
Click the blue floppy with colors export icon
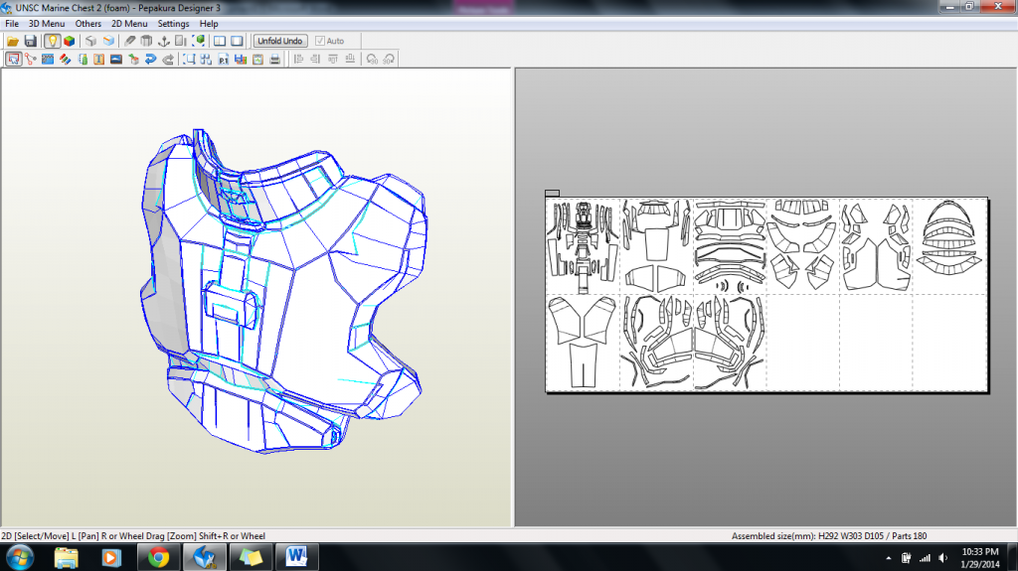pos(241,59)
